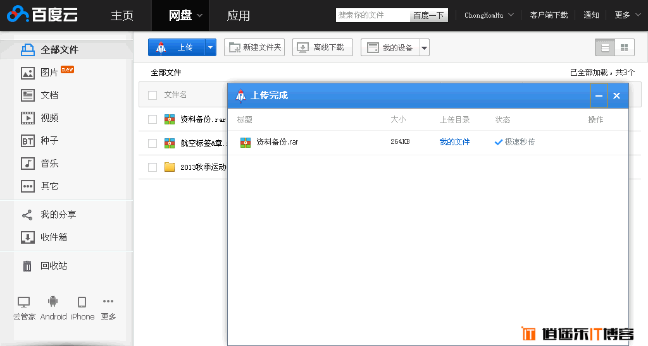Open 通知 notifications

click(x=592, y=15)
